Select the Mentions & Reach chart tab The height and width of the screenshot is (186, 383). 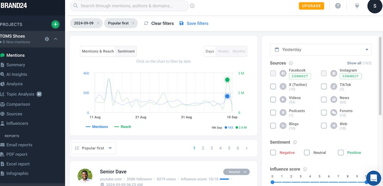click(98, 51)
